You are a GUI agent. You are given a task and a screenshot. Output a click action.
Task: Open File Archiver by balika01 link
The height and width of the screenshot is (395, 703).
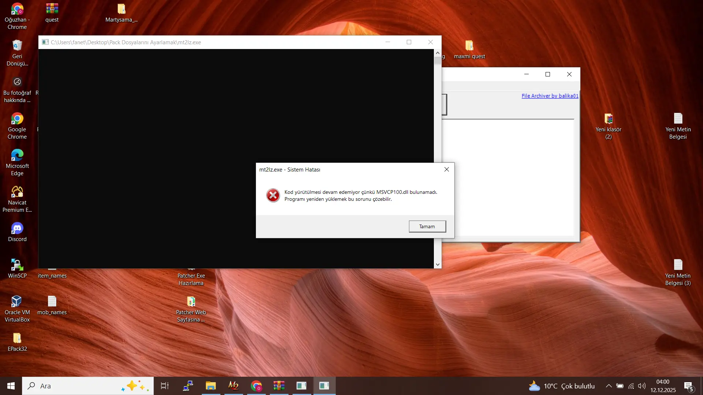[550, 96]
